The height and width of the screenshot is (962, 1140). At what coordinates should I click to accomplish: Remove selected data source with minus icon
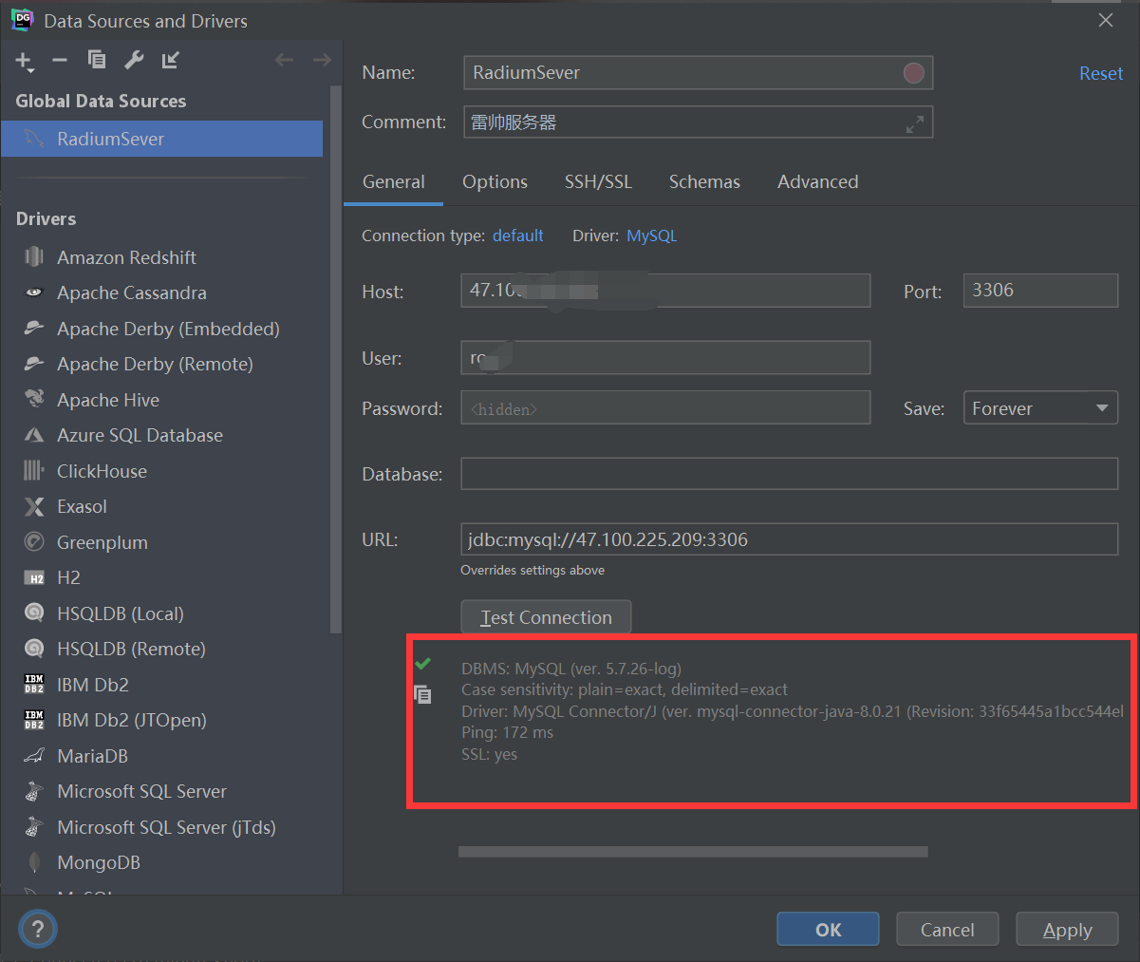pos(60,60)
